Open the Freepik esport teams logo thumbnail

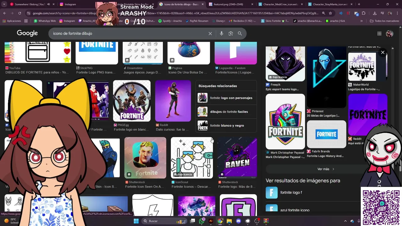pos(285,64)
